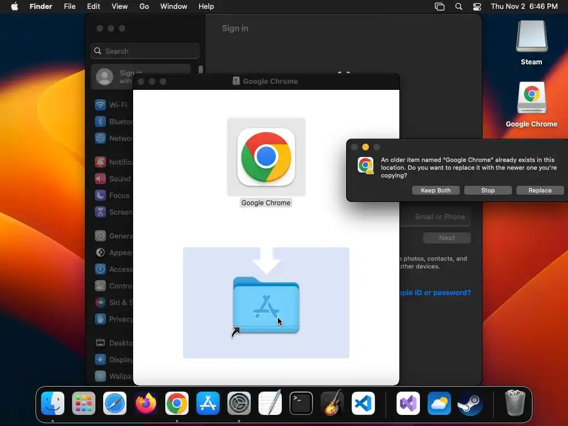Open the View menu

[120, 7]
